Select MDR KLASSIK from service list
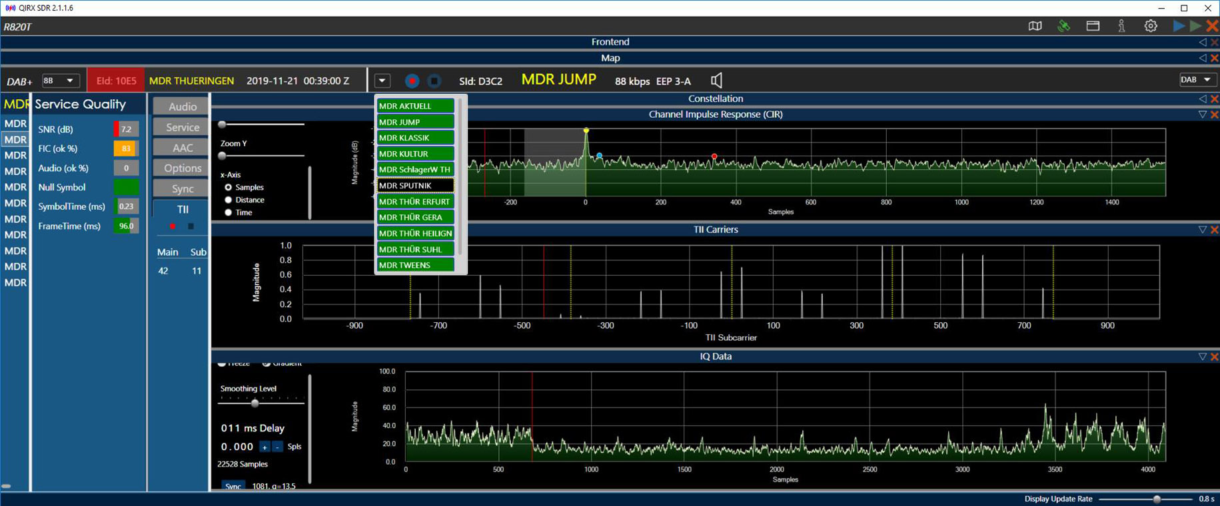 [415, 138]
